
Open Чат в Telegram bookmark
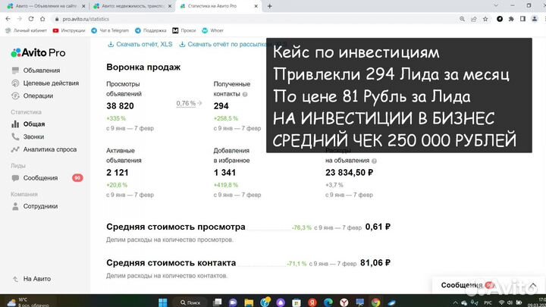point(110,30)
